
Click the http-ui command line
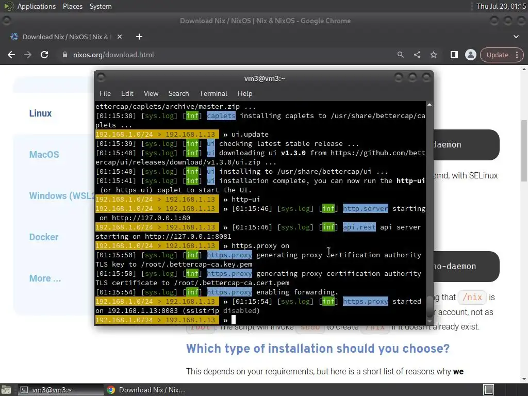(245, 200)
